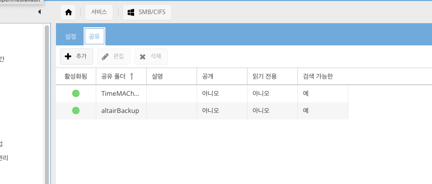Click 공개 value 아니오 in TimeMACh... row
This screenshot has height=184, width=432.
(211, 93)
